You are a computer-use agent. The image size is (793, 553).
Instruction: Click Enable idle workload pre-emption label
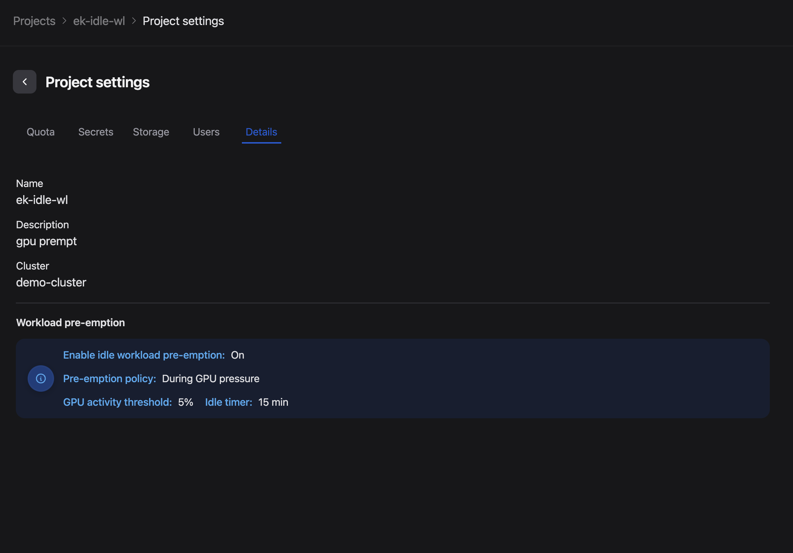click(144, 355)
